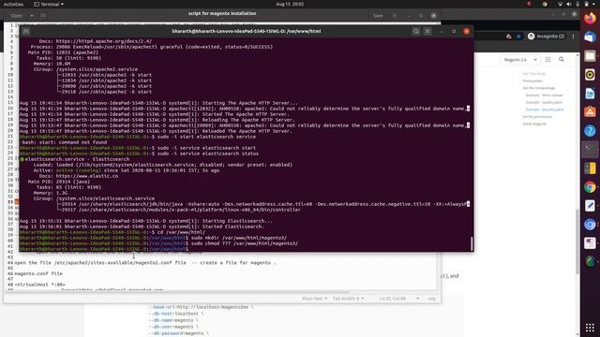This screenshot has width=600, height=337.
Task: Open the Example - Minor release link
Action: click(x=544, y=95)
